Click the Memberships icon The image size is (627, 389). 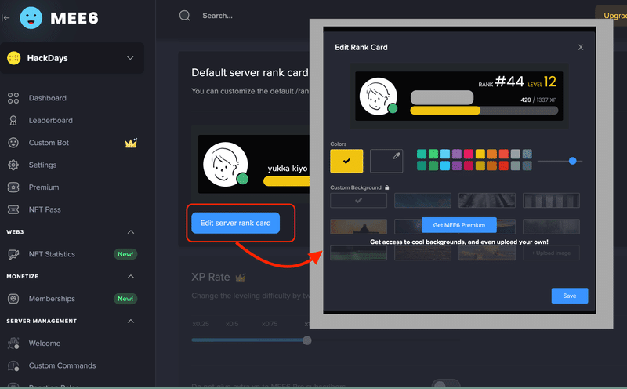click(13, 299)
